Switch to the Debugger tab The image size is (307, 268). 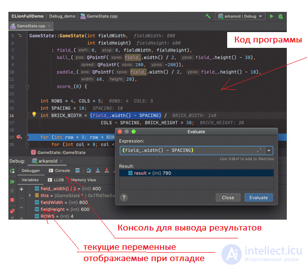click(x=31, y=171)
